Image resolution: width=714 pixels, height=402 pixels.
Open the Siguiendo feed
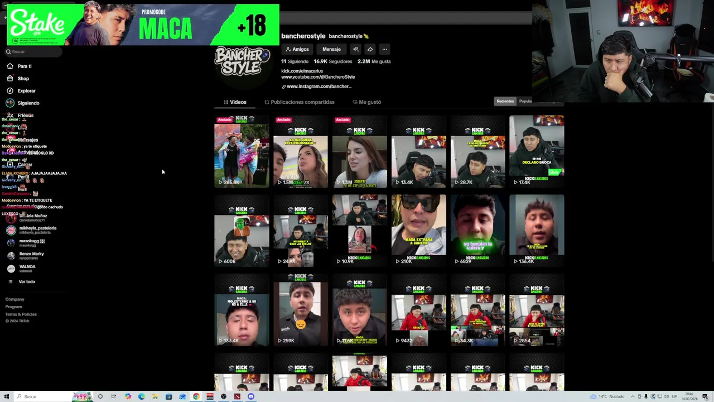pos(23,103)
